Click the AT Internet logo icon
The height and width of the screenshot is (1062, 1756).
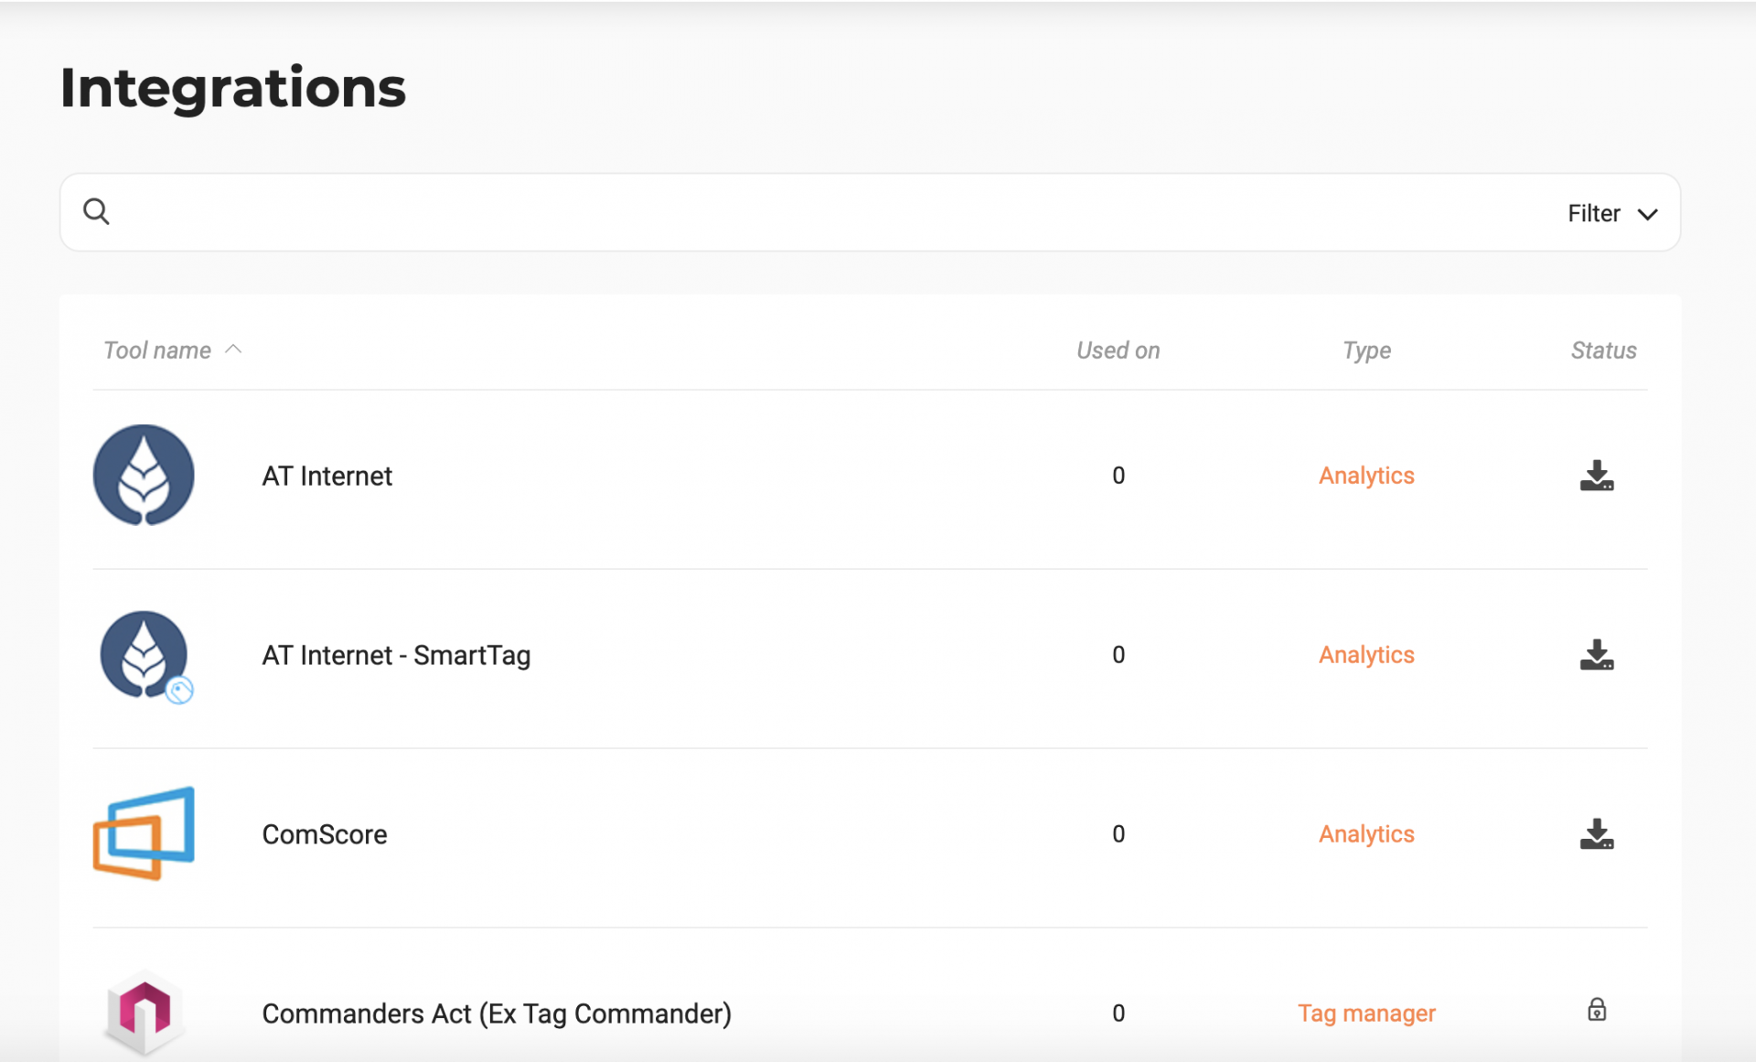(x=144, y=475)
